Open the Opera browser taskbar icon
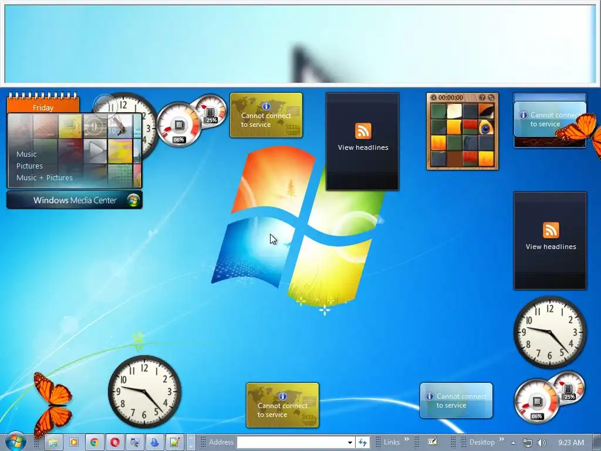Image resolution: width=601 pixels, height=451 pixels. (x=114, y=442)
